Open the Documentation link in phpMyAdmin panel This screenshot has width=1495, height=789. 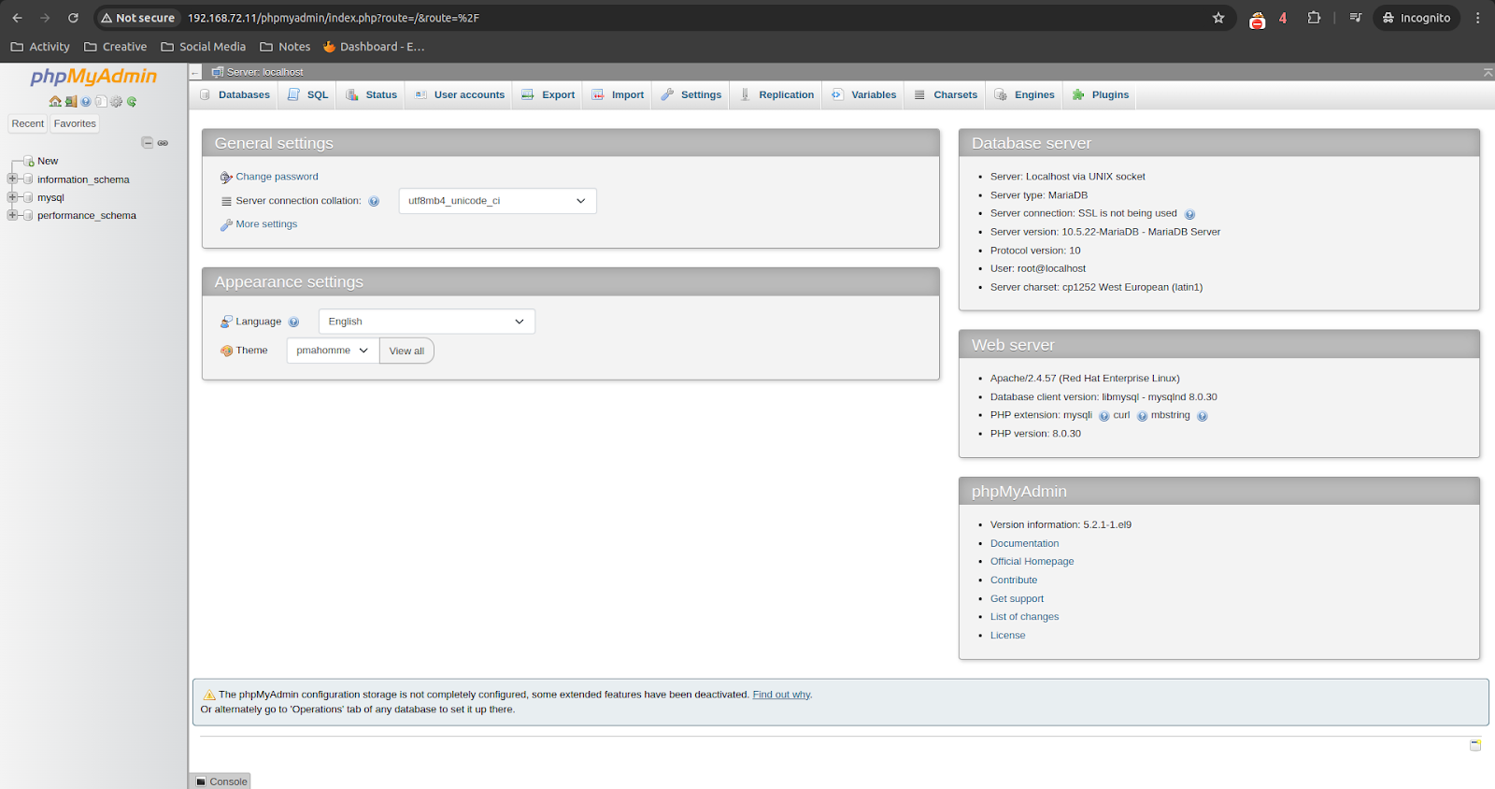tap(1024, 543)
